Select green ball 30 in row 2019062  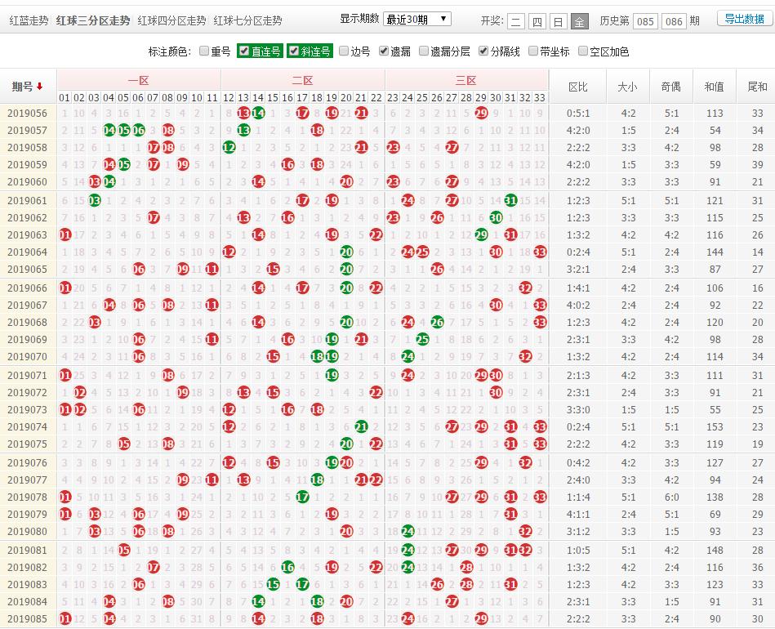(x=496, y=217)
